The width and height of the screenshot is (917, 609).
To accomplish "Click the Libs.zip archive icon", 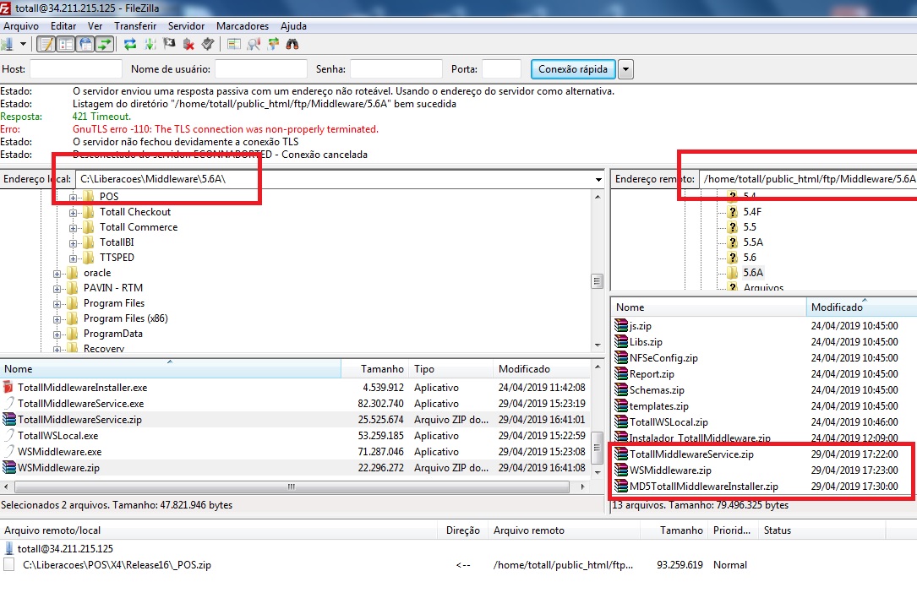I will click(621, 342).
